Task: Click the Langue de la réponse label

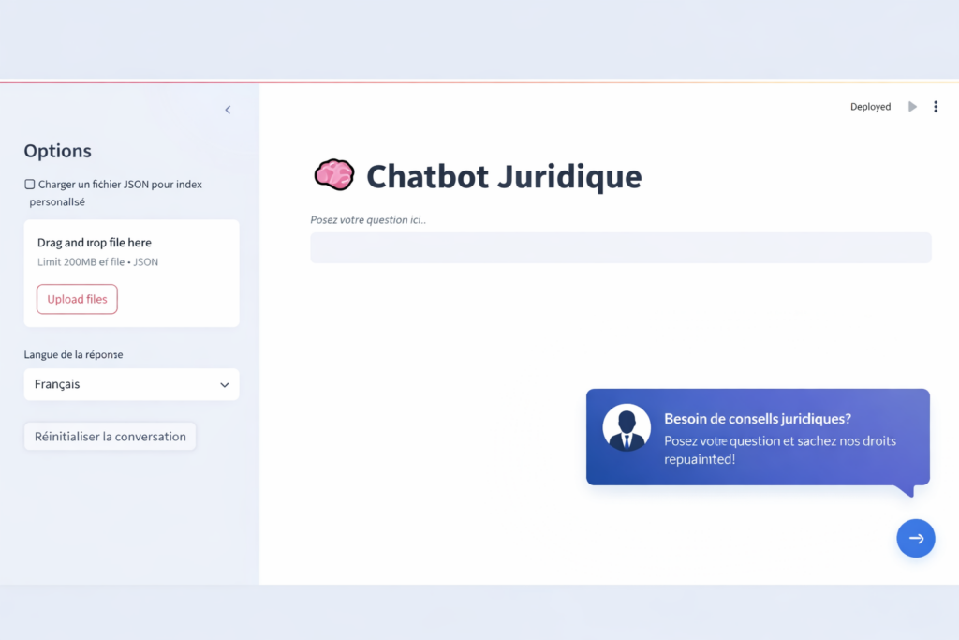Action: click(x=73, y=354)
